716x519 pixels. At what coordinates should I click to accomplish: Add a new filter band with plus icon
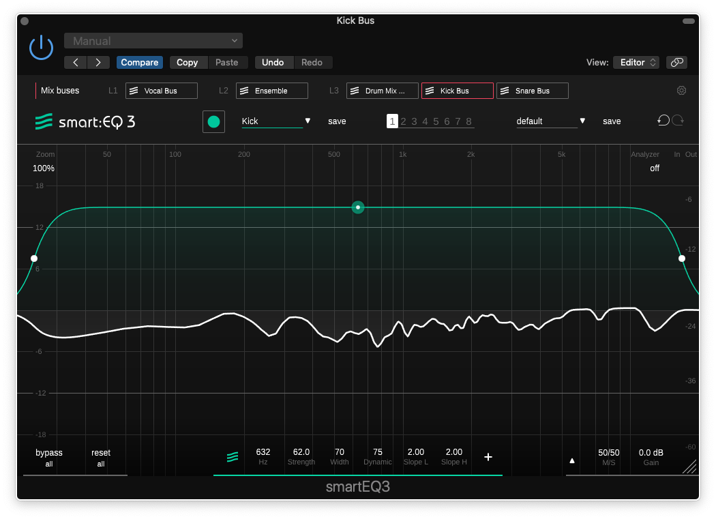tap(488, 457)
